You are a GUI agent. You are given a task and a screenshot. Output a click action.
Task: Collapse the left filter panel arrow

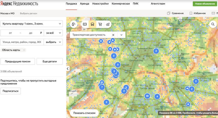click(x=68, y=69)
